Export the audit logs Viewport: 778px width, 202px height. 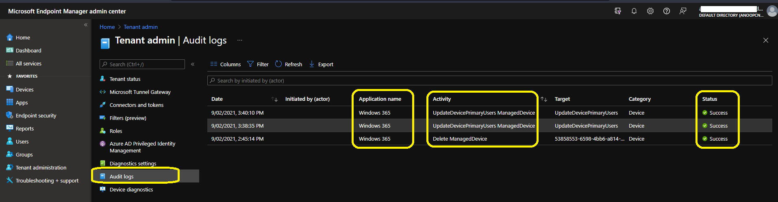coord(321,64)
